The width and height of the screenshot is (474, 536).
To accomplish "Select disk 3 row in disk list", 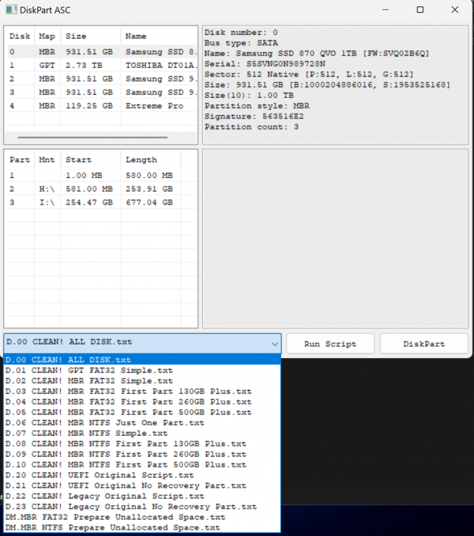I will [x=102, y=92].
